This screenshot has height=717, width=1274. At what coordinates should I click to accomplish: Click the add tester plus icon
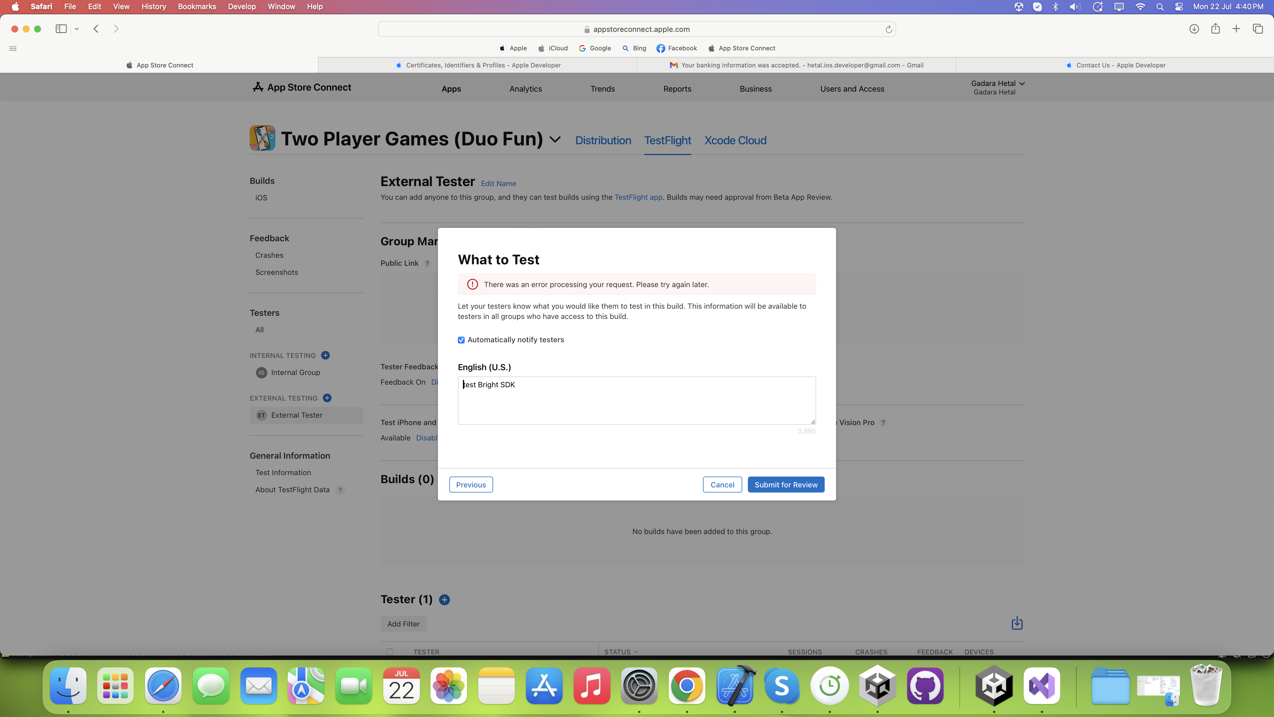(x=444, y=600)
